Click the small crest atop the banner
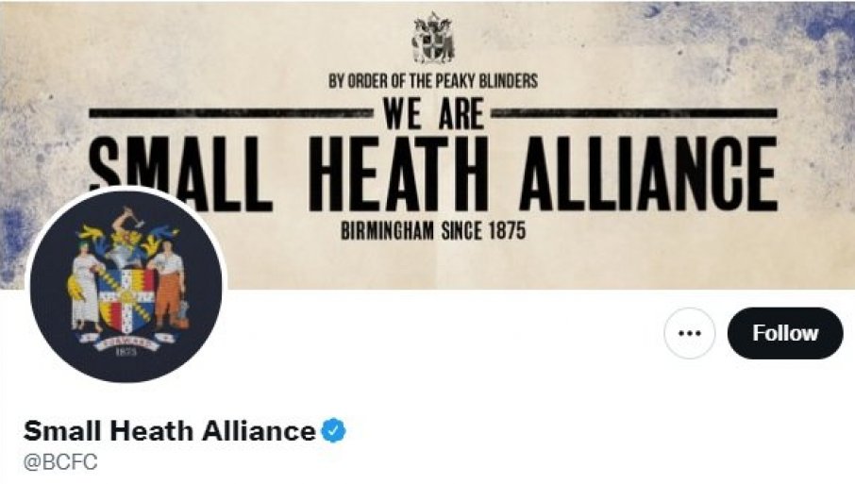 433,38
